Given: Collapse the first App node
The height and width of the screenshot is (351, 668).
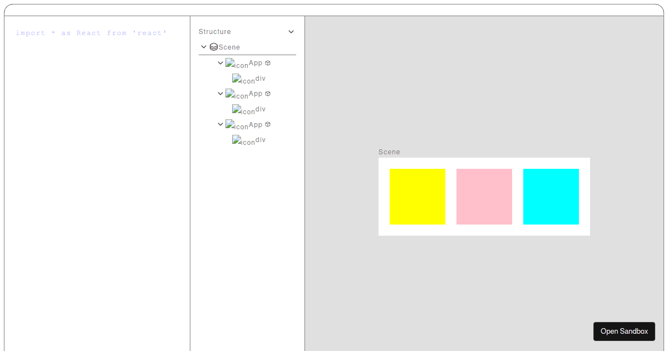Looking at the screenshot, I should click(x=220, y=62).
